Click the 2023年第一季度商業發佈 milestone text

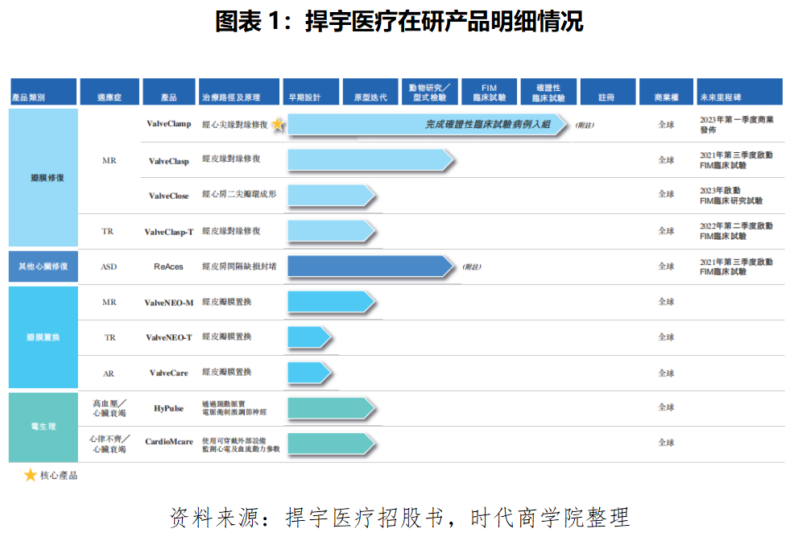click(x=737, y=125)
